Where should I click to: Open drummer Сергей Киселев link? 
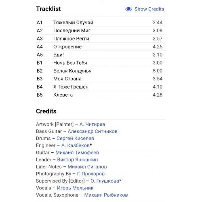click(75, 139)
